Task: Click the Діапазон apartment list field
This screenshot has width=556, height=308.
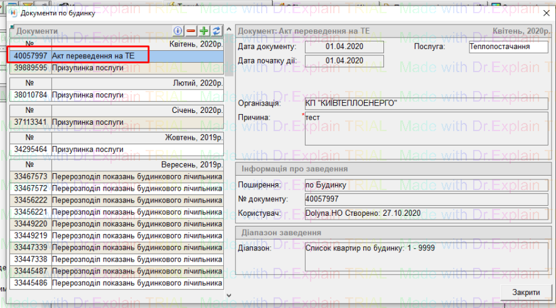Action: 425,256
